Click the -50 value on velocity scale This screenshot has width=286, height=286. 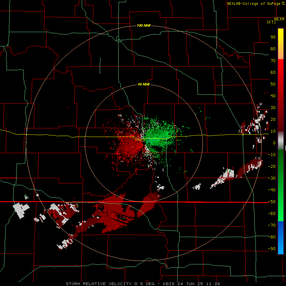[x=272, y=202]
